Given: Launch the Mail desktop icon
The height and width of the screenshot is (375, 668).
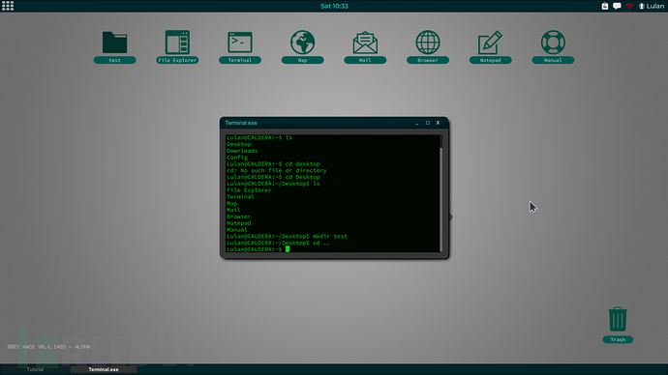Looking at the screenshot, I should 365,46.
